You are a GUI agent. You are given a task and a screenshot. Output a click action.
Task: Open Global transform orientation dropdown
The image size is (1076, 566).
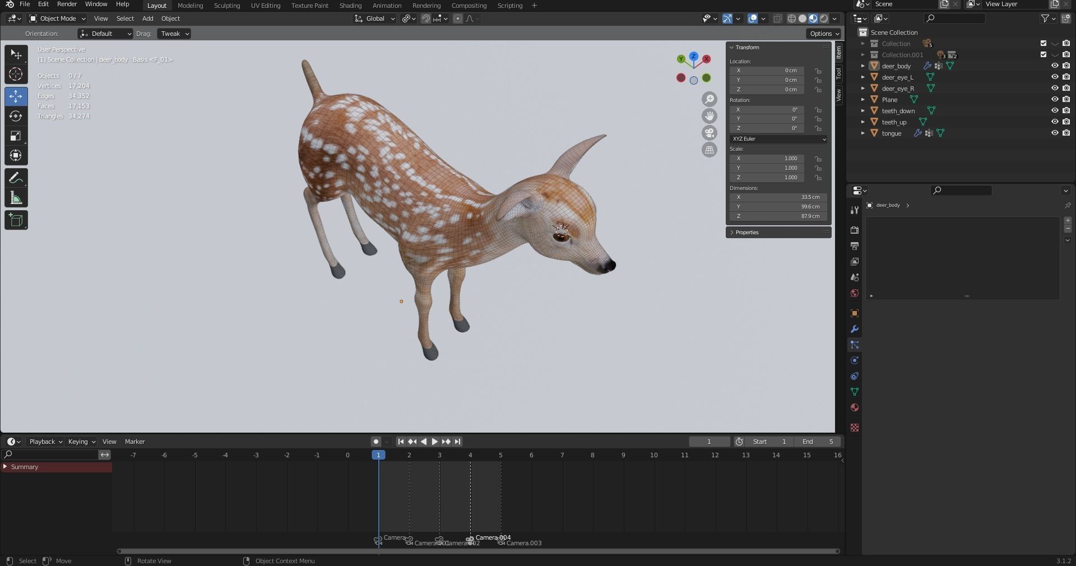[x=375, y=18]
